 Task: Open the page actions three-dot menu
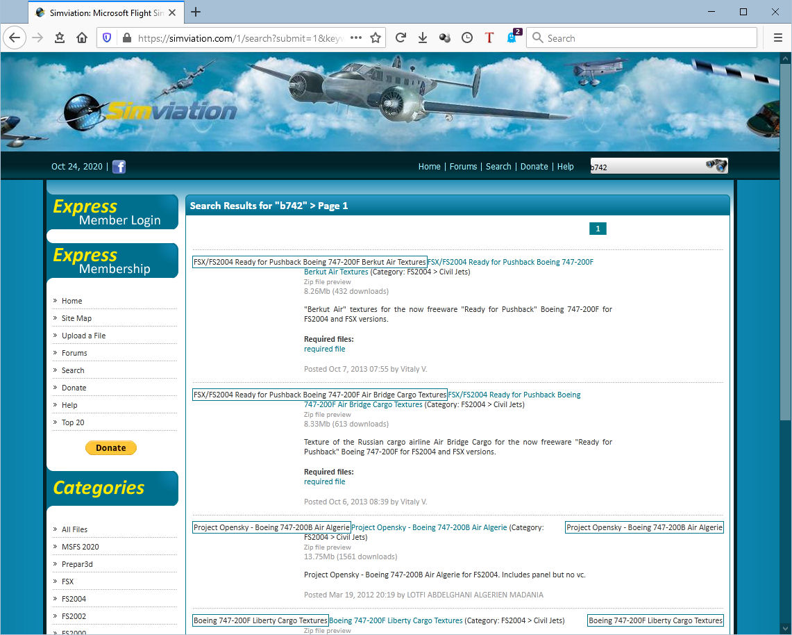pyautogui.click(x=356, y=38)
